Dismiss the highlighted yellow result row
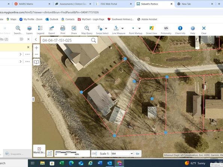Image resolution: width=223 pixels, height=167 pixels. [x=28, y=47]
